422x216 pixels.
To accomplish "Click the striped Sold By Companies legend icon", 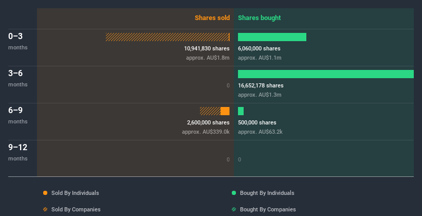I will 45,209.
